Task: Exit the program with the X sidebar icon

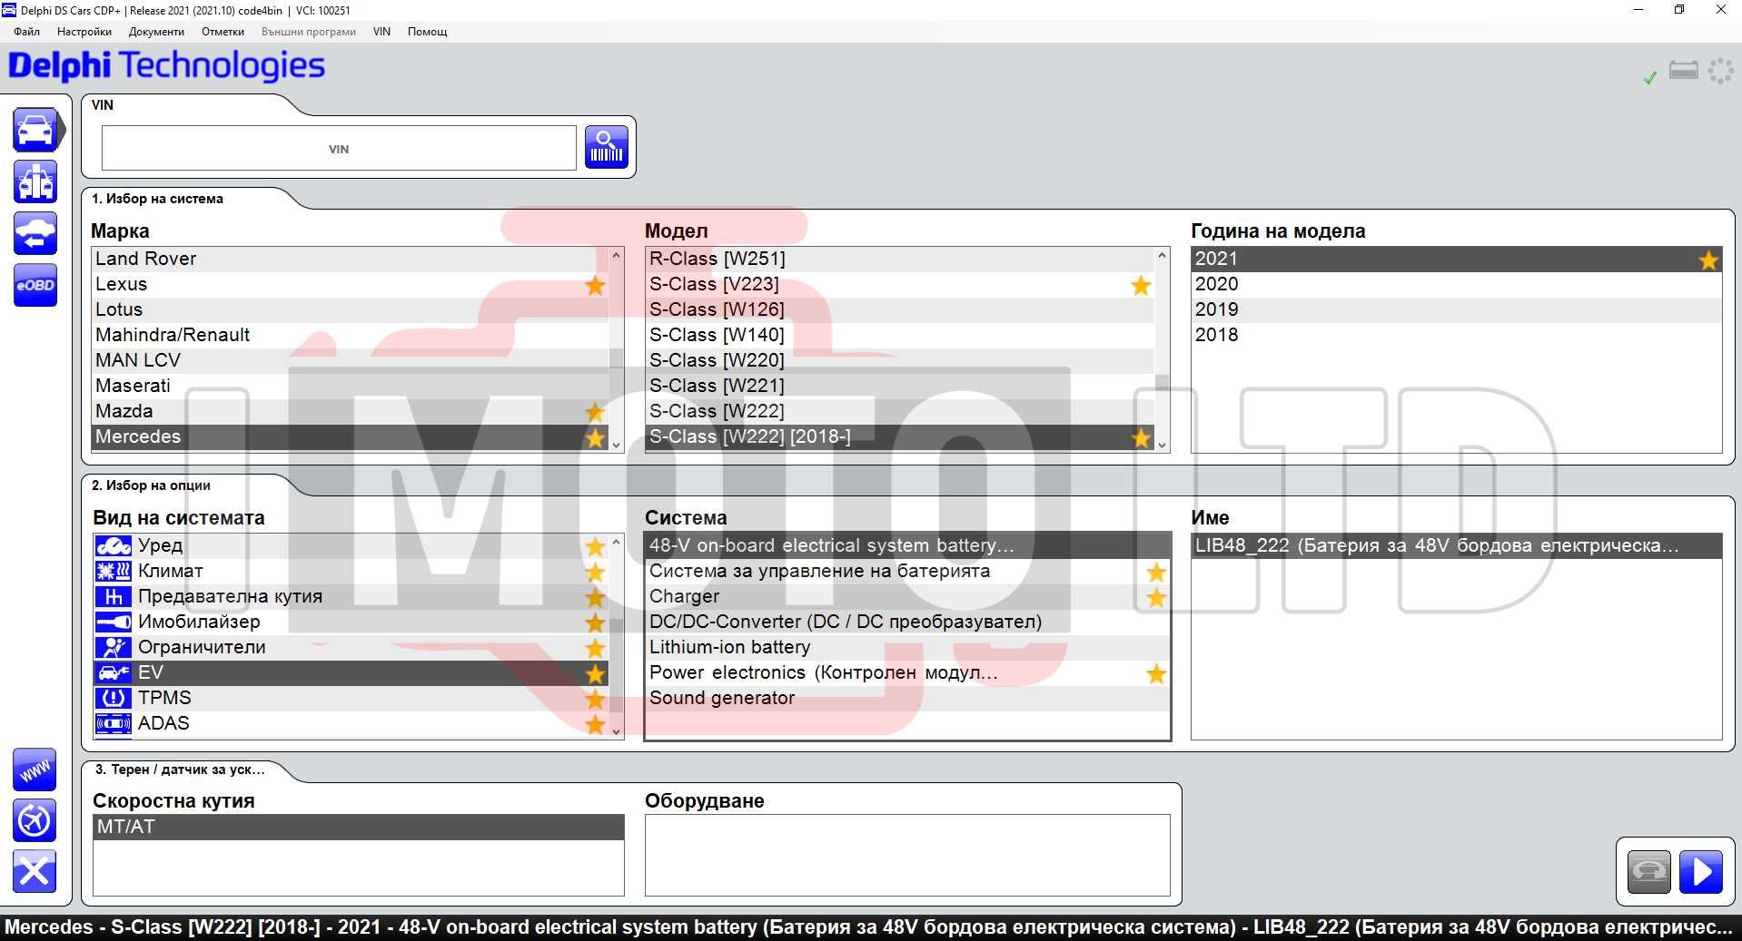Action: [35, 872]
